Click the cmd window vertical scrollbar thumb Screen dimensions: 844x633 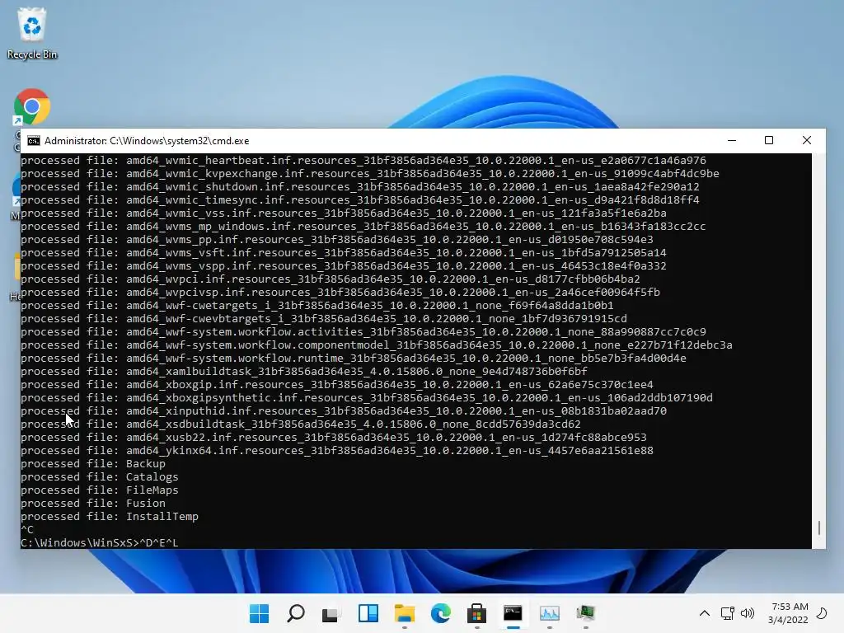(818, 527)
